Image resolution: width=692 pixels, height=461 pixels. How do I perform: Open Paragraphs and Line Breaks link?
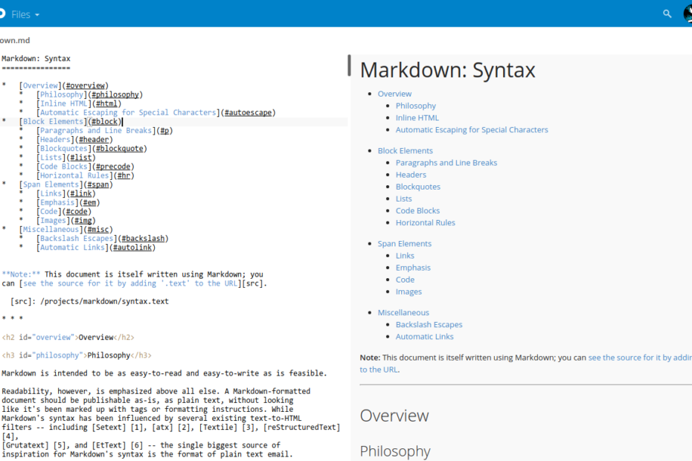pos(446,163)
